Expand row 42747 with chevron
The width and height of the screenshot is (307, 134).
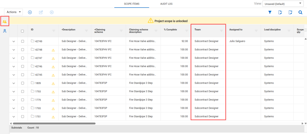point(14,58)
